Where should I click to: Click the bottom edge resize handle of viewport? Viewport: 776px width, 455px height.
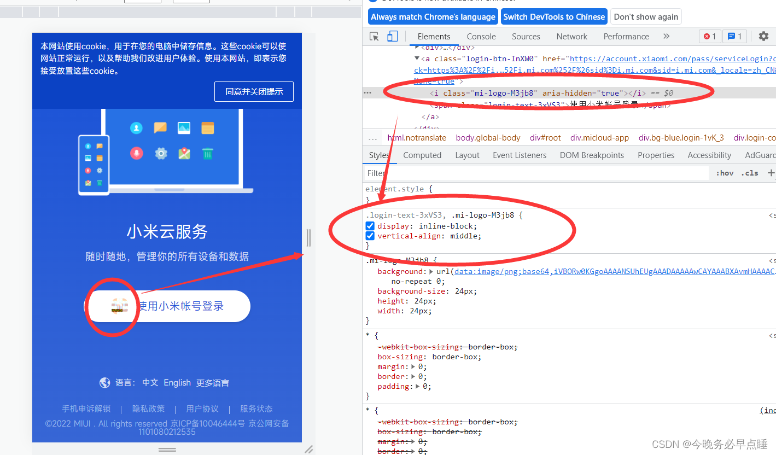point(167,449)
